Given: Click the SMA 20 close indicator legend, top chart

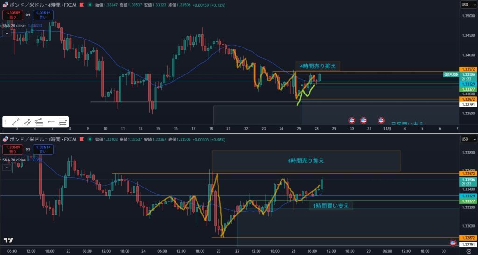Looking at the screenshot, I should pyautogui.click(x=14, y=25).
